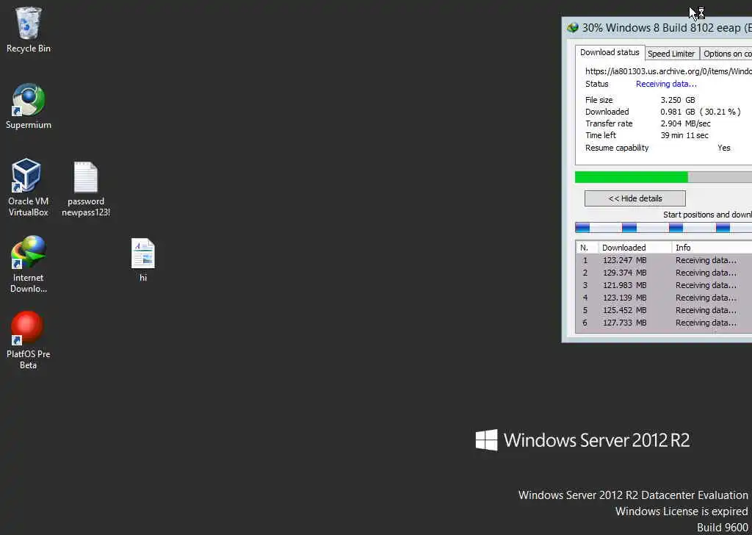Viewport: 752px width, 535px height.
Task: Select connection row 6 with 127.733 MB
Action: click(x=664, y=323)
